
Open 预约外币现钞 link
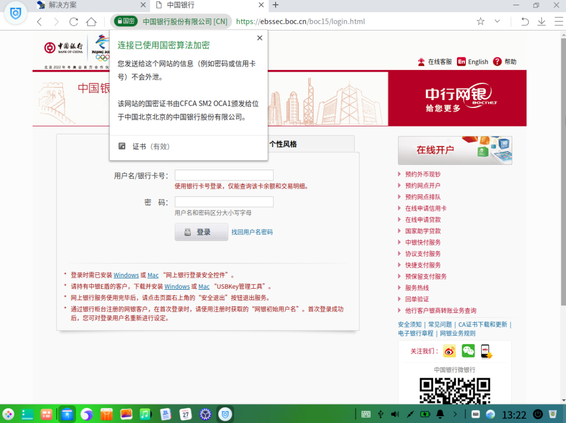coord(423,174)
